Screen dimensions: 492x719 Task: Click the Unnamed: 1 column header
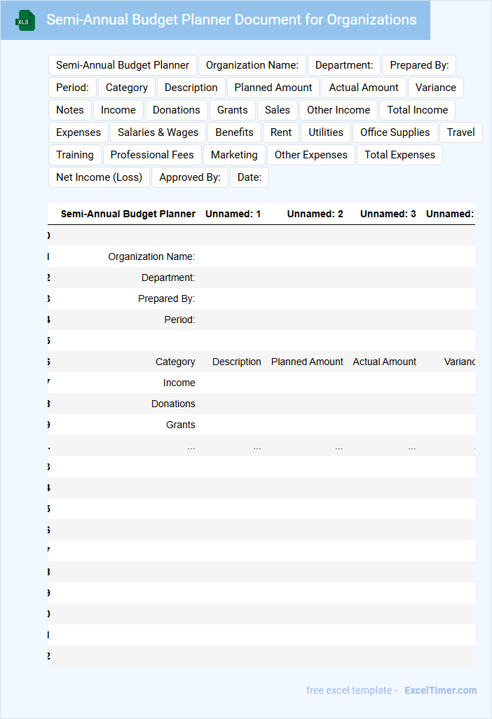(233, 214)
